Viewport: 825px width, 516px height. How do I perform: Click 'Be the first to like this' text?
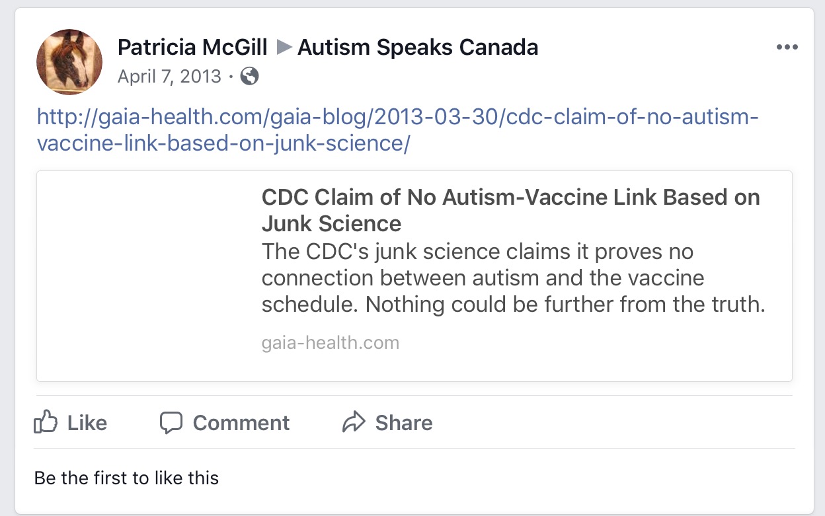click(x=126, y=478)
